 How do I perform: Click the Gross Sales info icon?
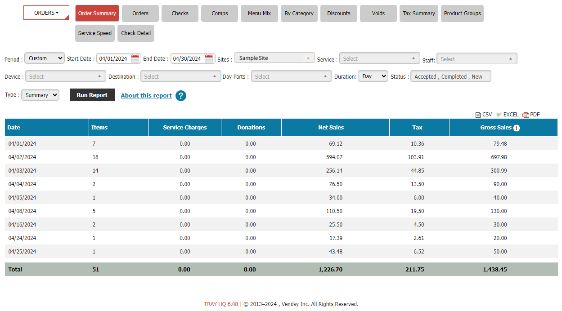517,128
